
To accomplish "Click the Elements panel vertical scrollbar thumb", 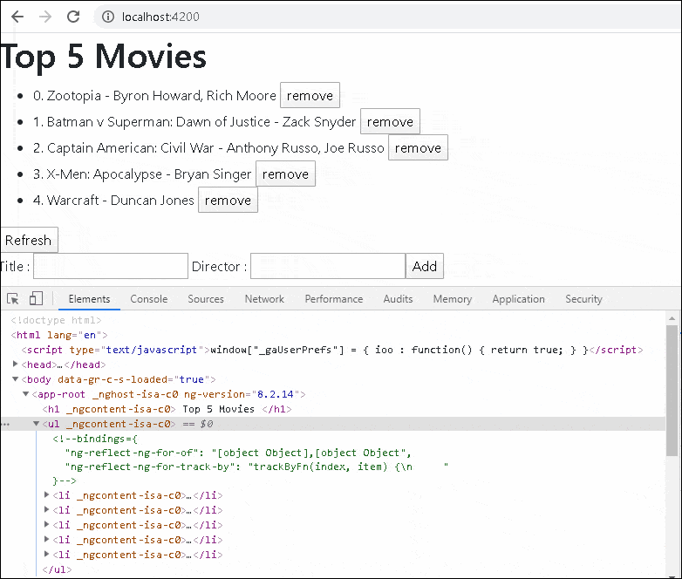I will click(x=672, y=390).
